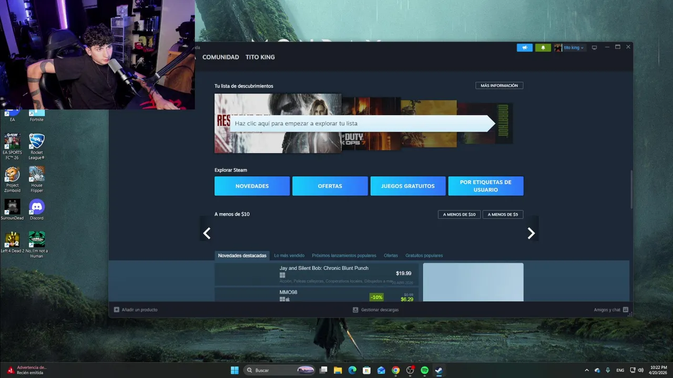Open the Amigos y chat icon
The height and width of the screenshot is (378, 673).
click(626, 310)
